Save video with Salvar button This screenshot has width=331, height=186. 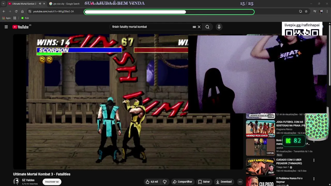click(204, 182)
